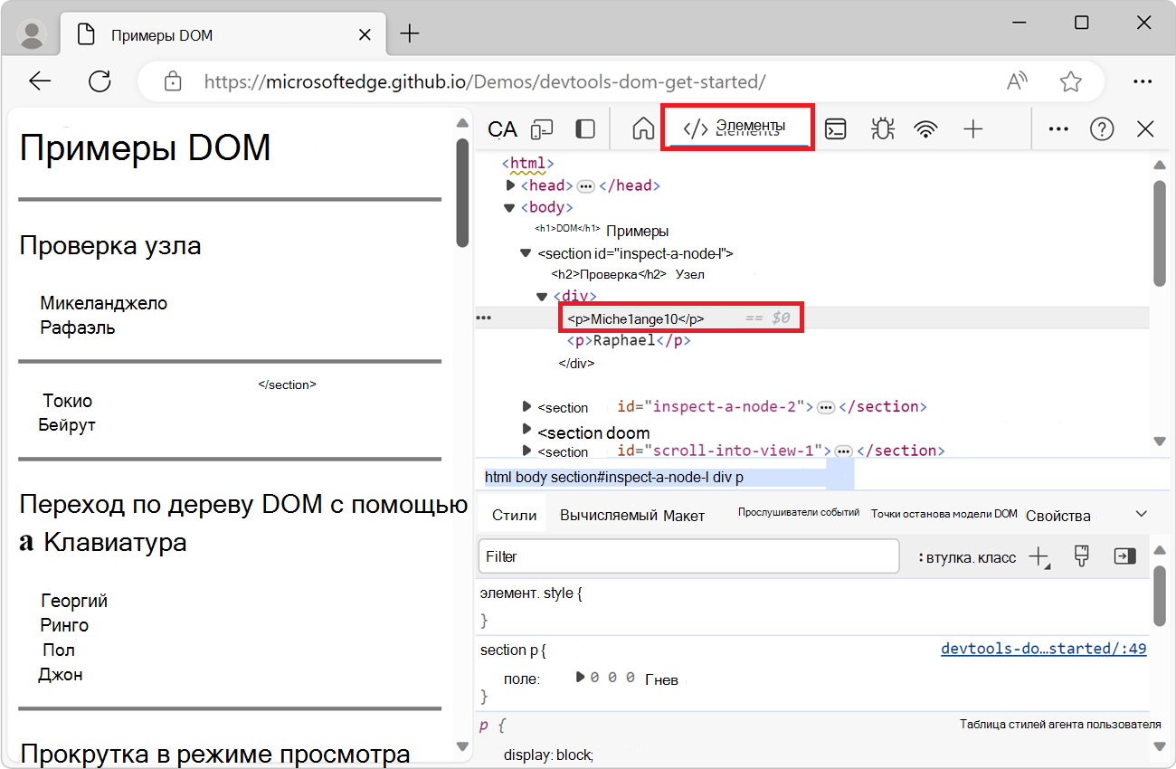The height and width of the screenshot is (769, 1176).
Task: Toggle device emulation mode
Action: click(540, 128)
